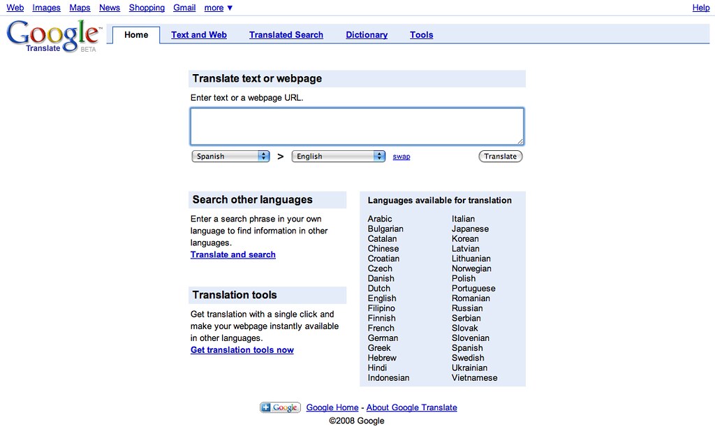The image size is (715, 427).
Task: Click the small Google logo in the footer
Action: [279, 407]
